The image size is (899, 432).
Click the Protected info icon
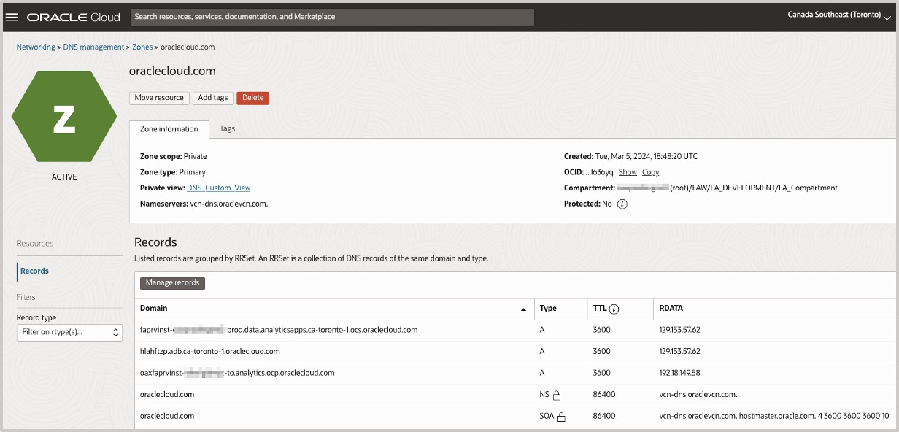pos(622,204)
